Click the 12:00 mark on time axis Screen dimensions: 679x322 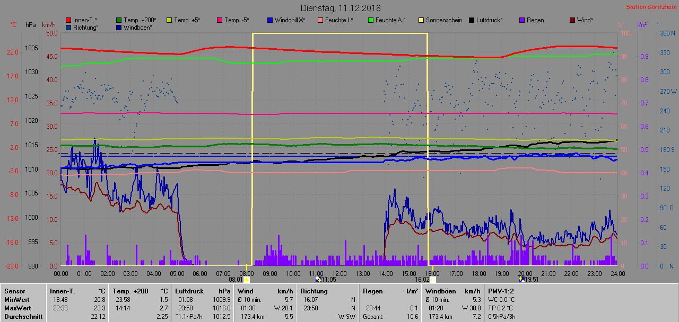click(x=339, y=273)
